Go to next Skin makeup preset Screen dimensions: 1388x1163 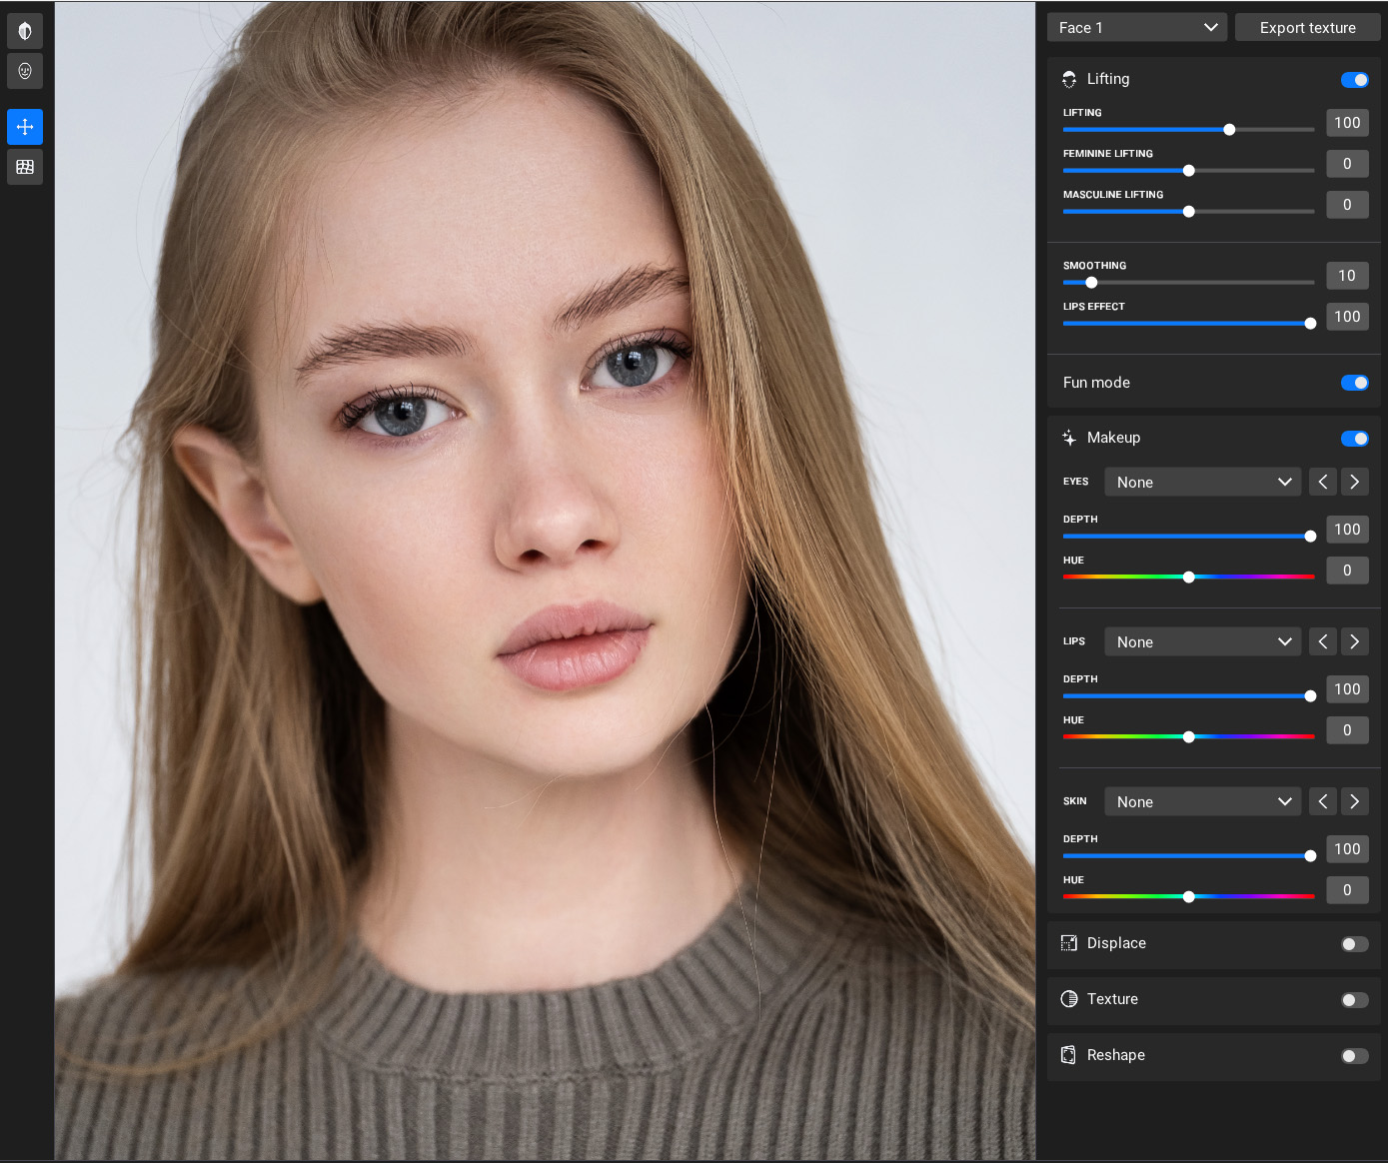[x=1355, y=801]
